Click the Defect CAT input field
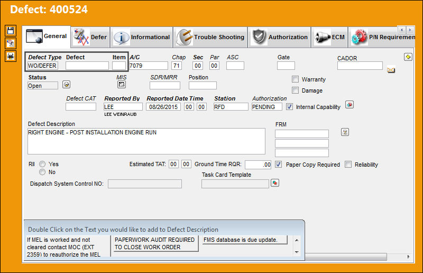423x273 pixels. 81,107
